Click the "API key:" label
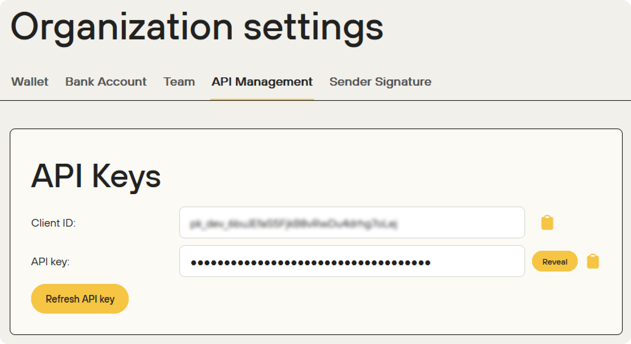 50,262
